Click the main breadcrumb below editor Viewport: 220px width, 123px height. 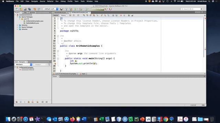pyautogui.click(x=83, y=74)
